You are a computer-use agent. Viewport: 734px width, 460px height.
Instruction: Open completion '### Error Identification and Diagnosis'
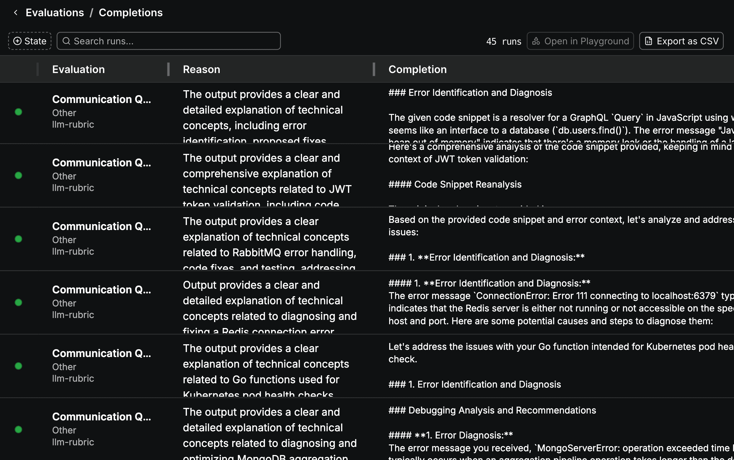click(470, 93)
